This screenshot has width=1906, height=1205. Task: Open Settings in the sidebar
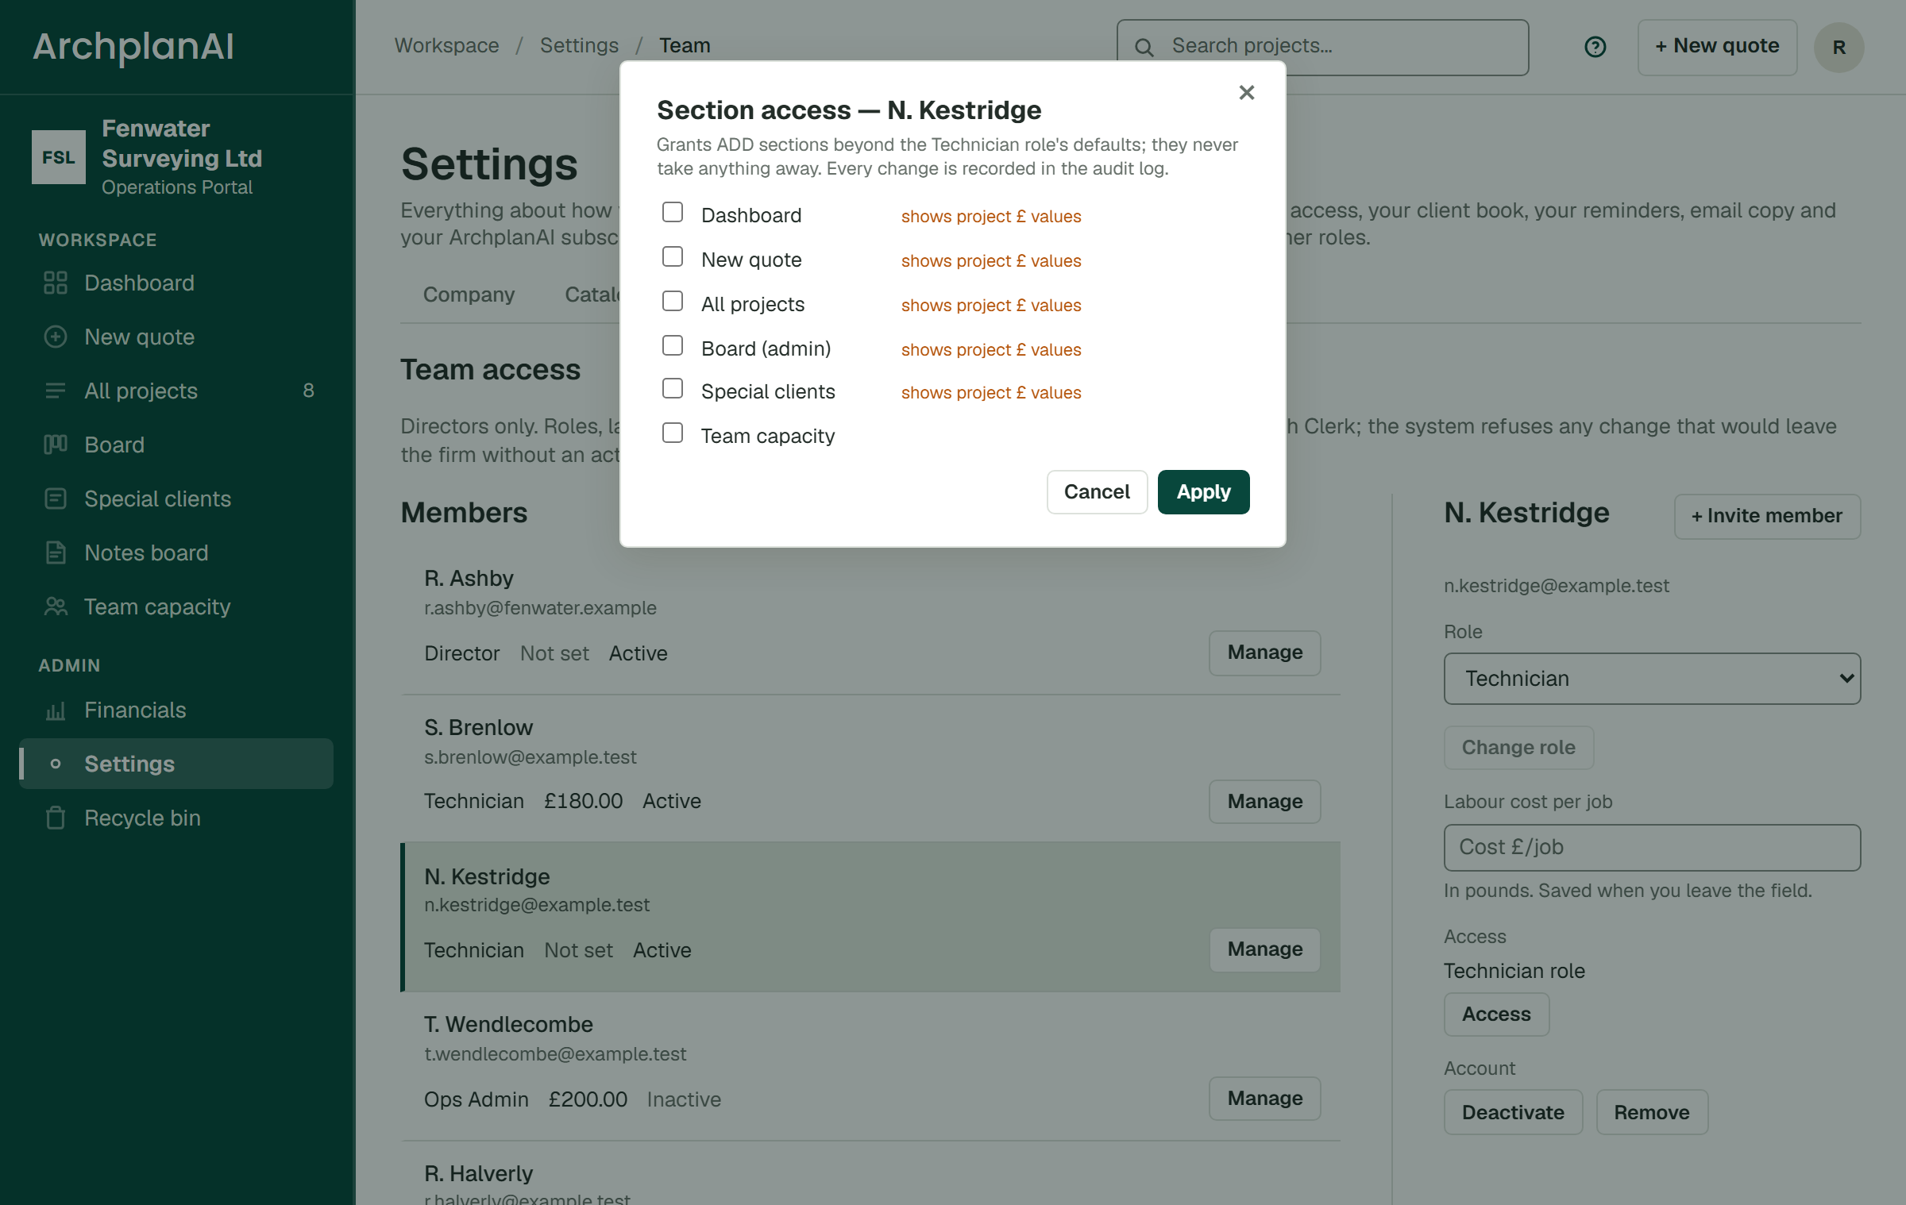(x=176, y=764)
